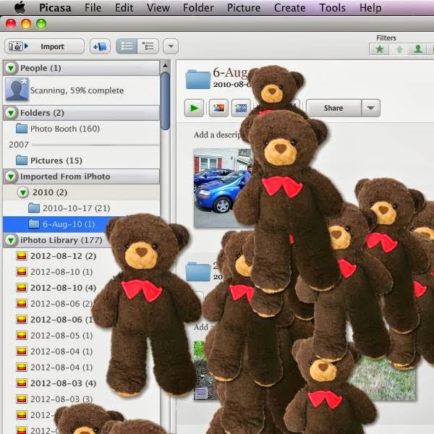This screenshot has width=434, height=434.
Task: Click the scroll up arrow in folder list
Action: (x=165, y=66)
